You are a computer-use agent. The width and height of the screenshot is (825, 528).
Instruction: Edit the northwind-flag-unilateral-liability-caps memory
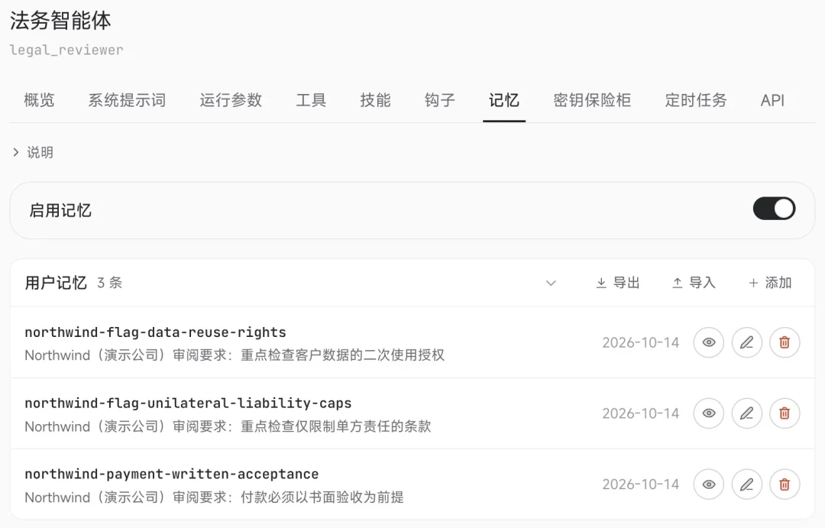[746, 413]
